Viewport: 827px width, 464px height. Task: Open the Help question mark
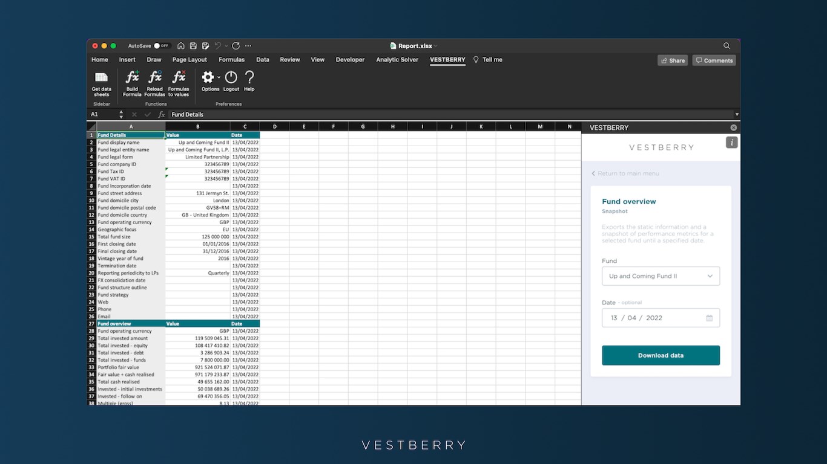[249, 77]
